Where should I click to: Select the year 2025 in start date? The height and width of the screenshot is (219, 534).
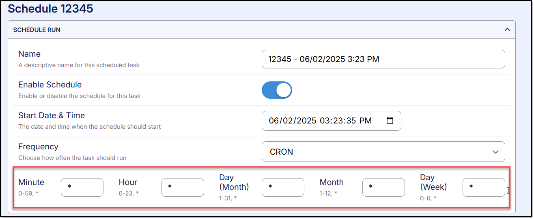304,121
